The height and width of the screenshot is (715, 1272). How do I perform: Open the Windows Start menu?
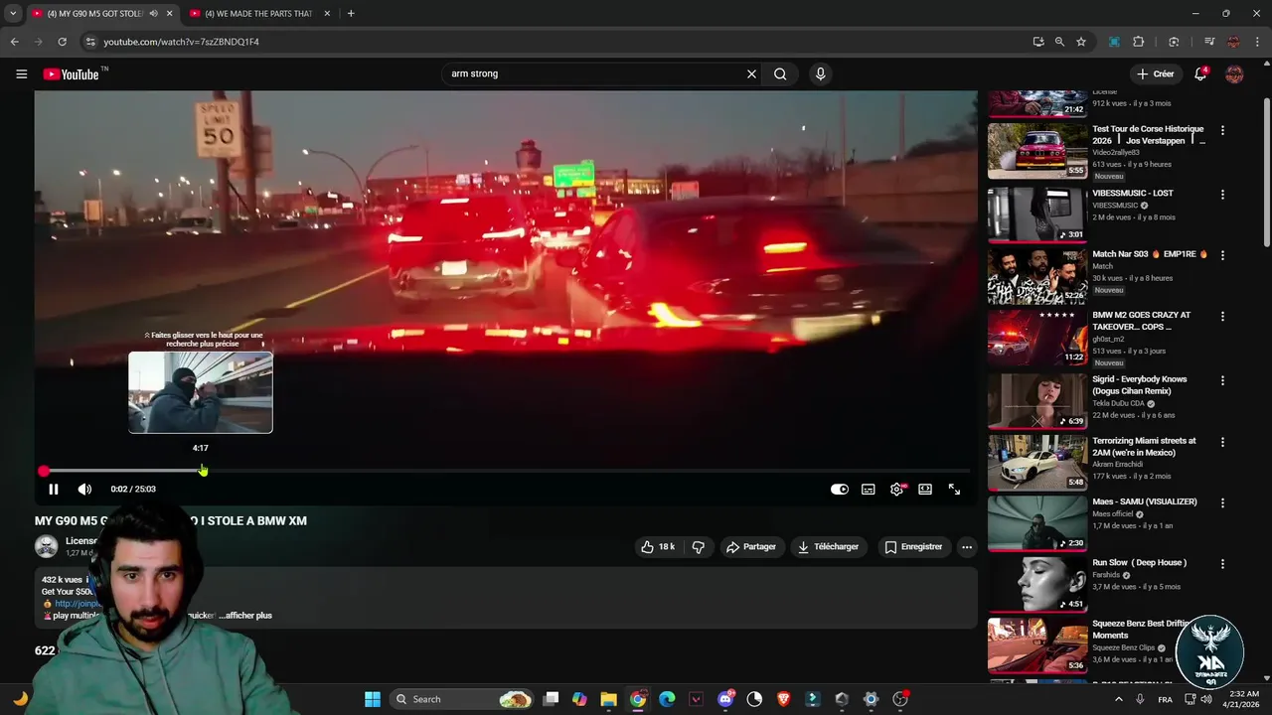point(373,699)
